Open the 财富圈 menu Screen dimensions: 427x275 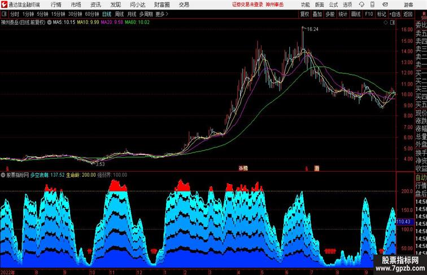[162, 5]
